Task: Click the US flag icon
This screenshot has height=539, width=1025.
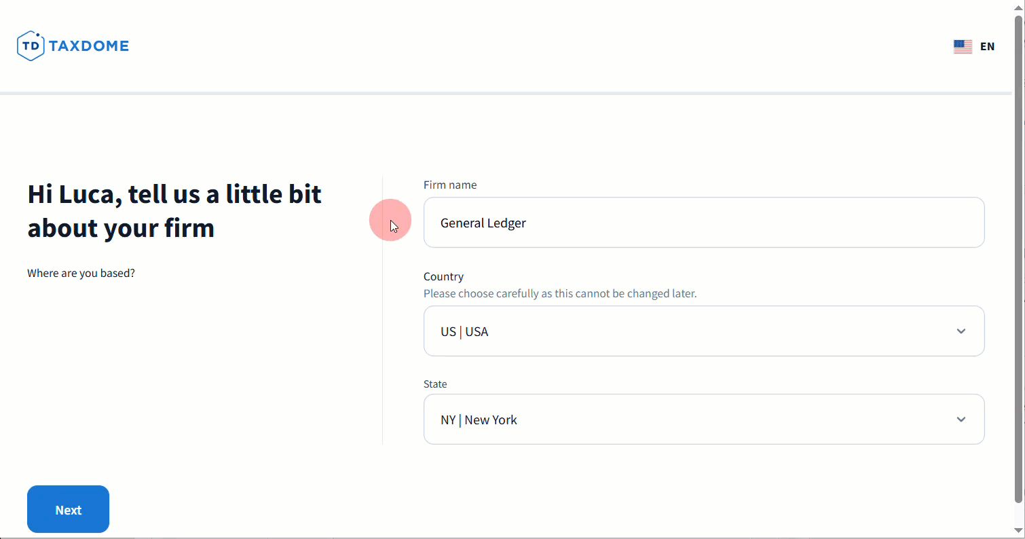Action: [963, 47]
